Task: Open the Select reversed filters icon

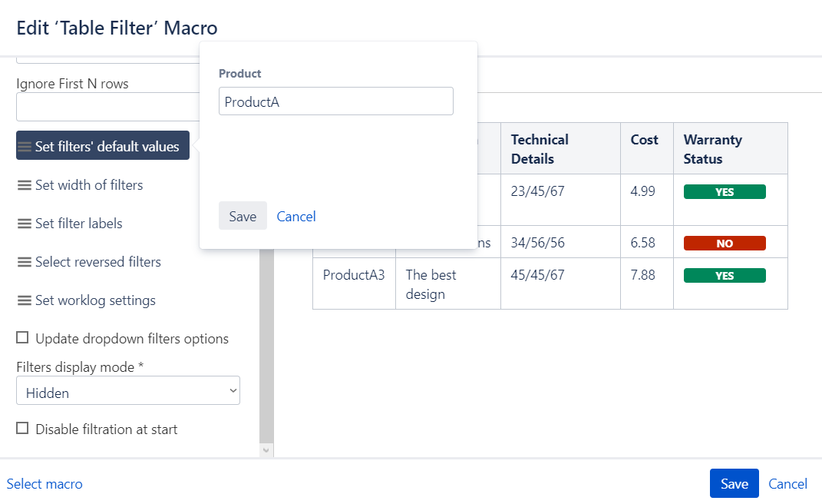Action: (24, 261)
